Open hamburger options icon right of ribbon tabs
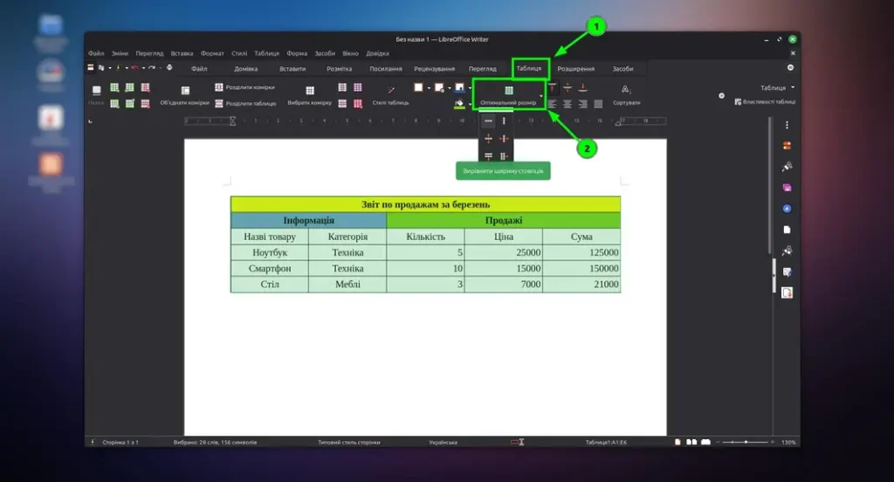Image resolution: width=894 pixels, height=482 pixels. coord(790,67)
